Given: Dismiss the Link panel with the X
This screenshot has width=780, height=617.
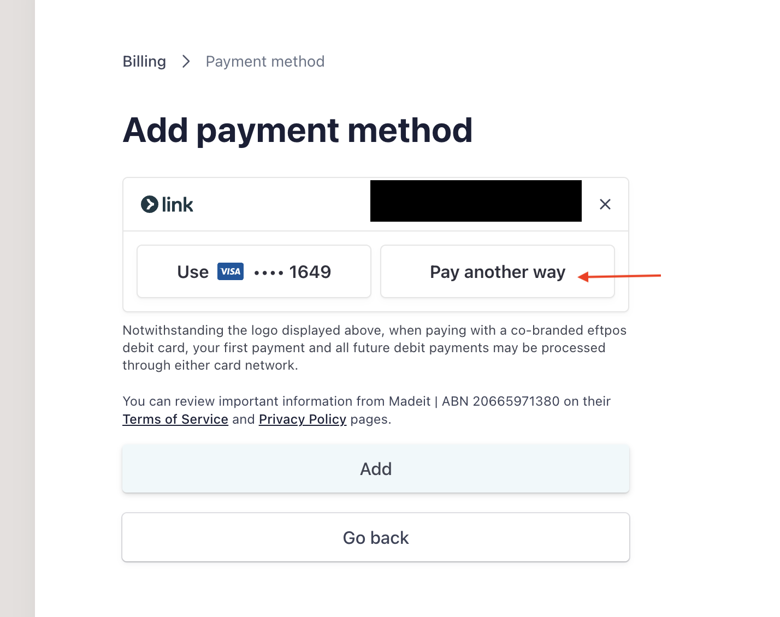Looking at the screenshot, I should (605, 204).
